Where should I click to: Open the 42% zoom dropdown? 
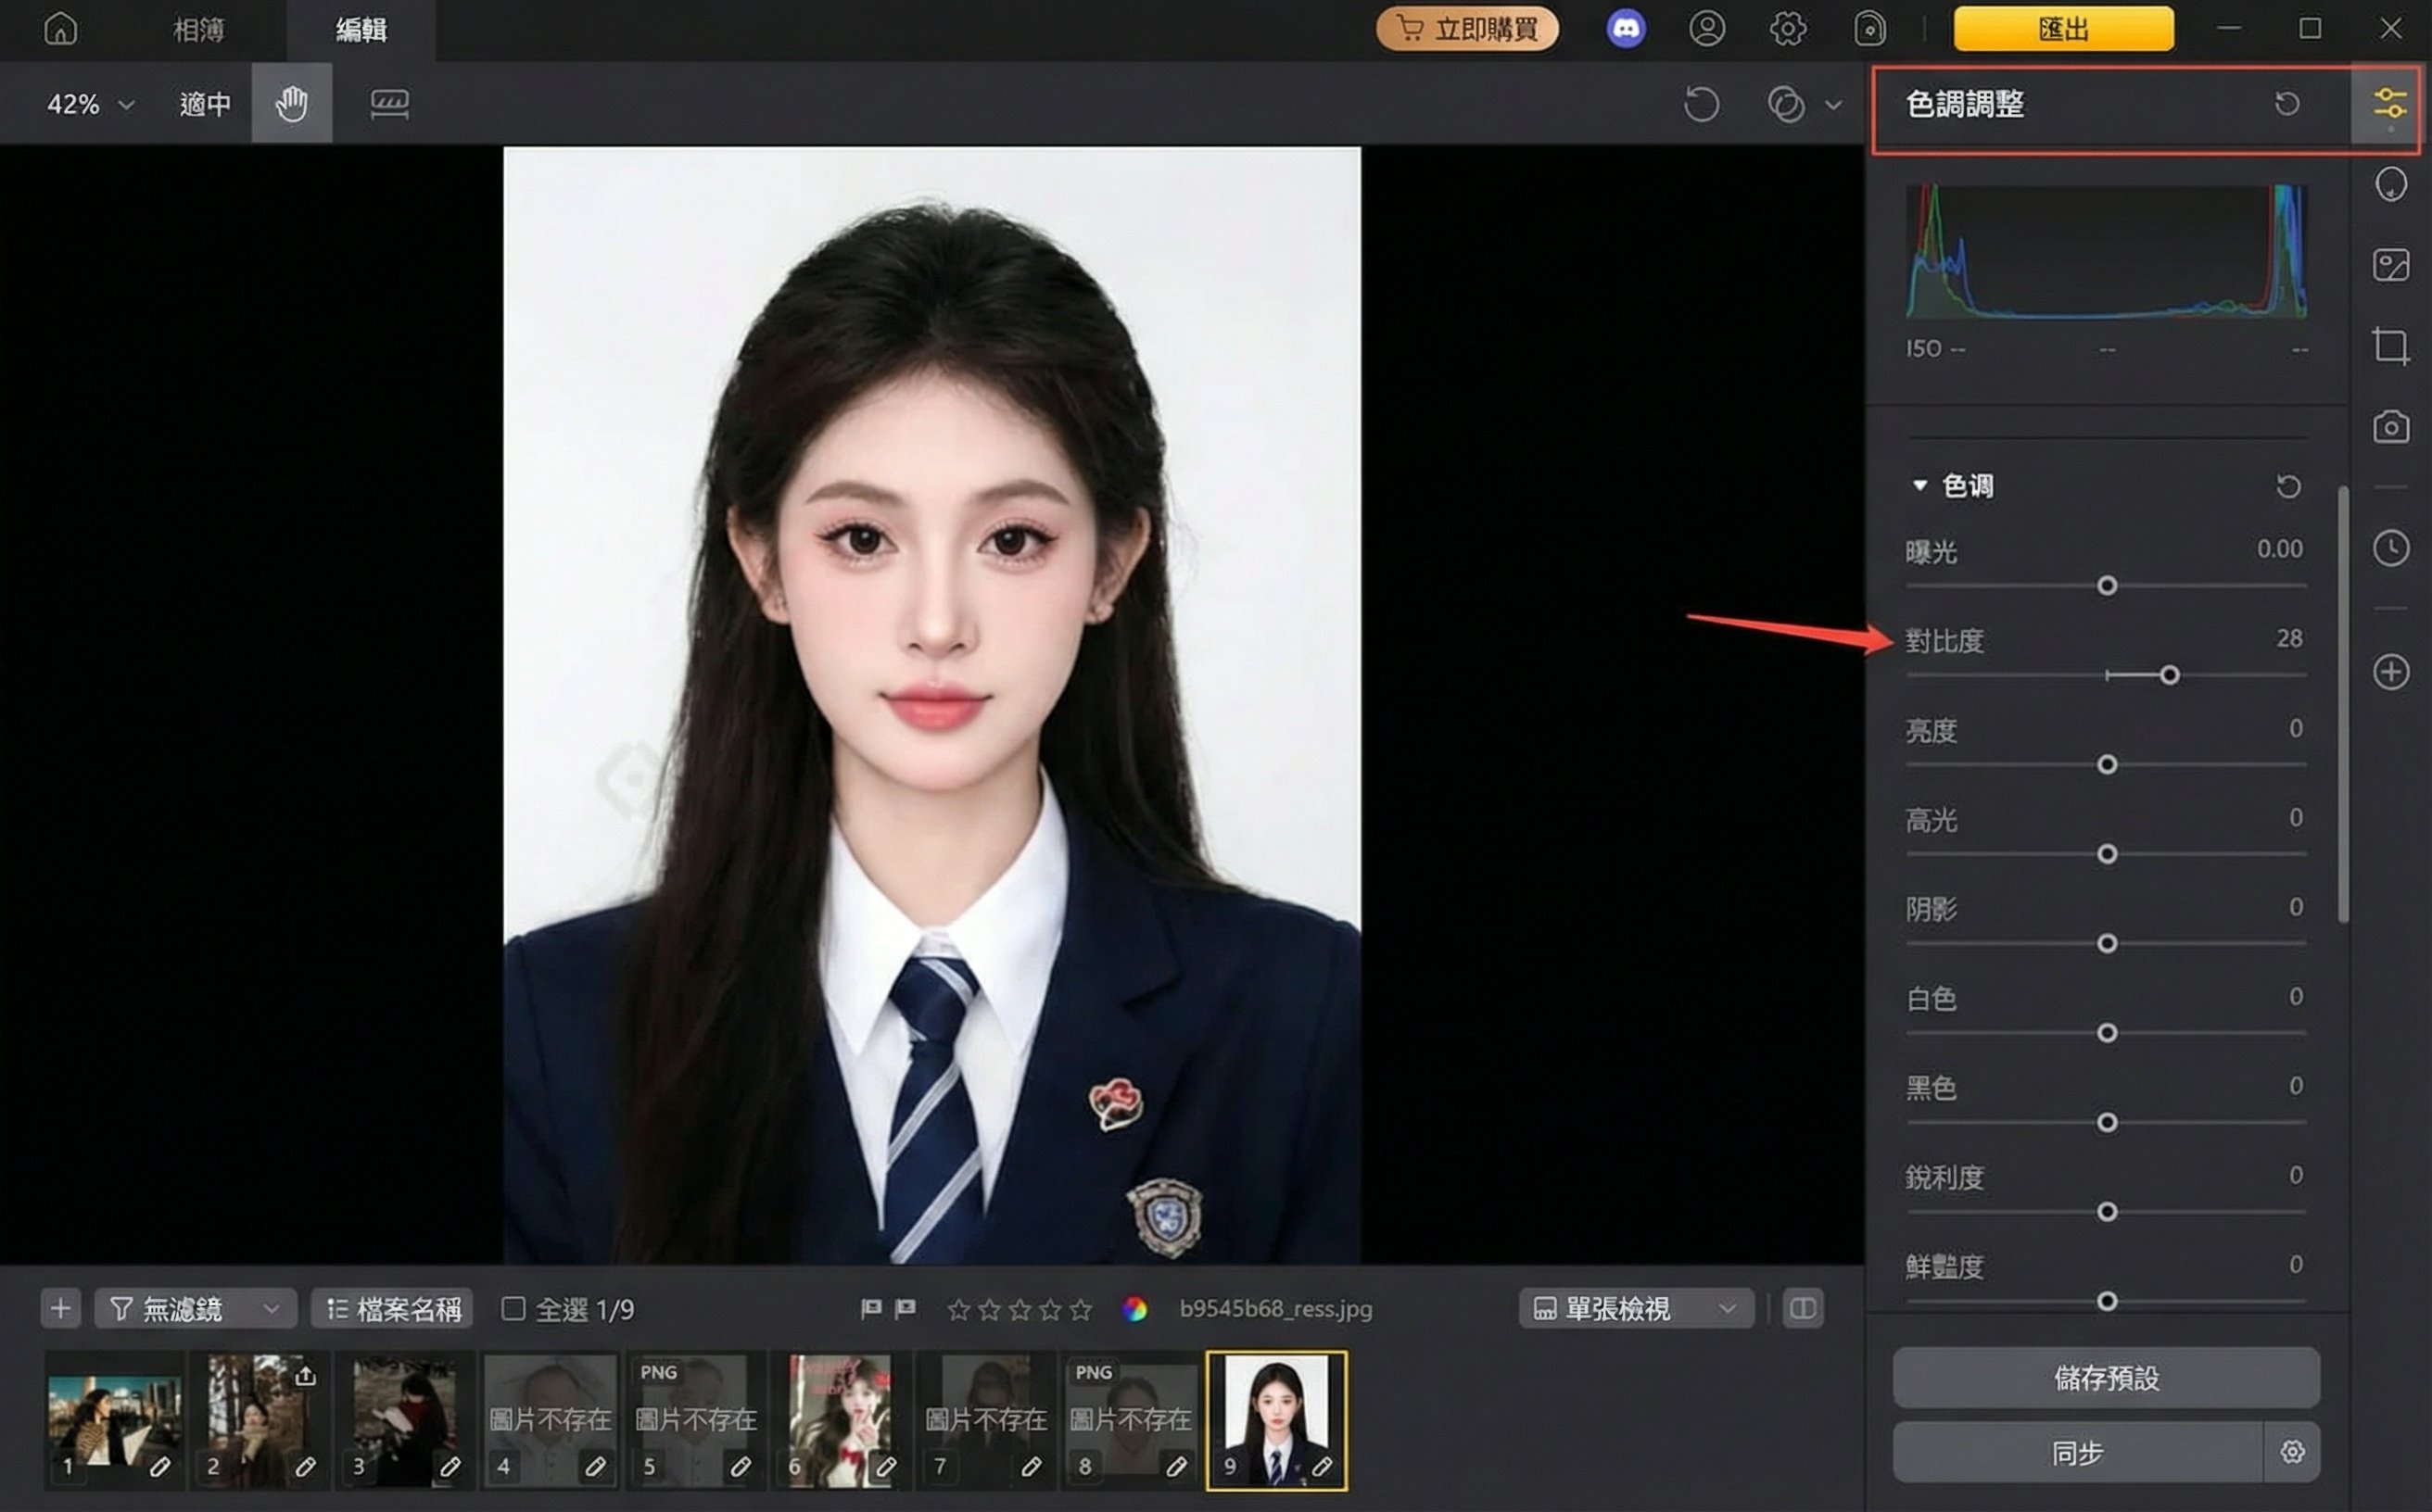point(90,103)
